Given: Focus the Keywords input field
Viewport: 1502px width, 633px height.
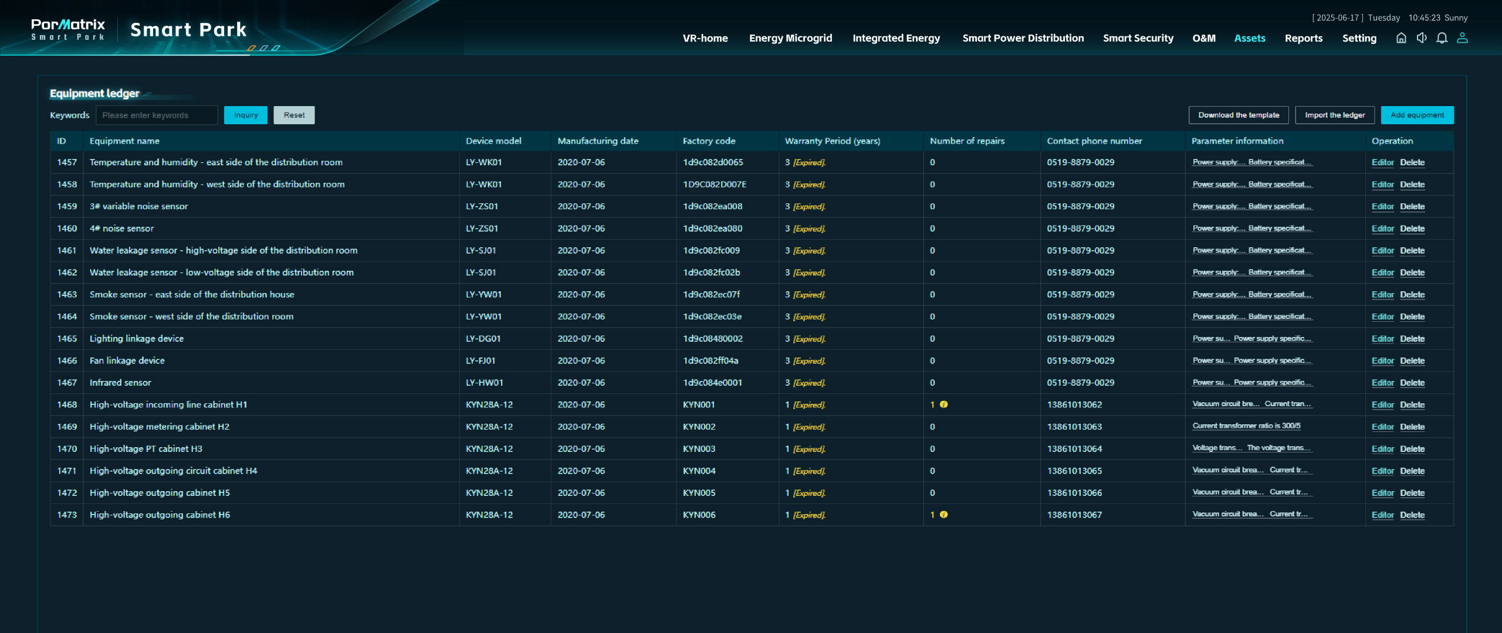Looking at the screenshot, I should click(157, 115).
